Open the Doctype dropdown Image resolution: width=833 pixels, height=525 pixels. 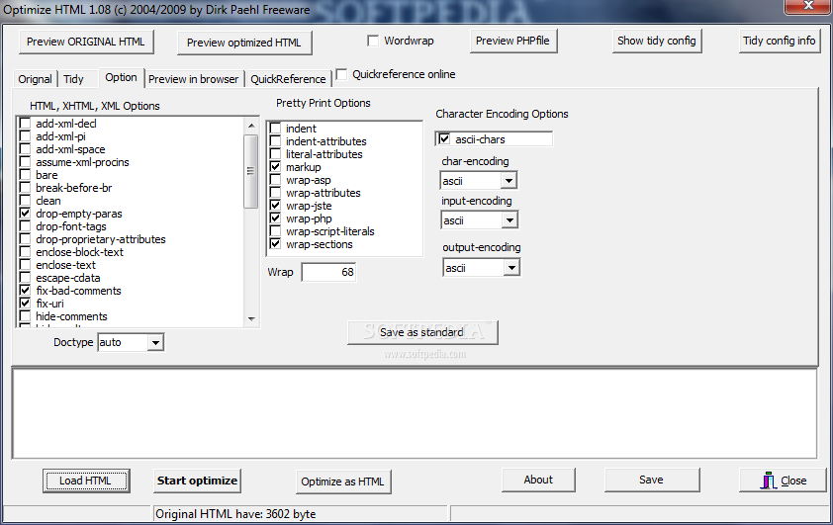[x=155, y=342]
